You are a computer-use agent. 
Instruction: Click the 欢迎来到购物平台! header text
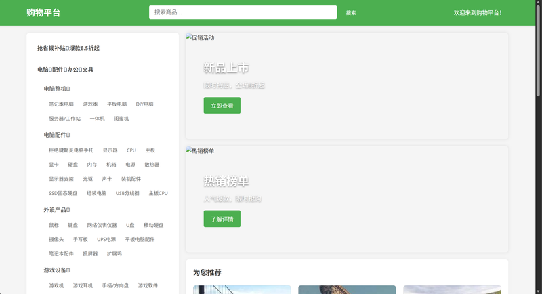(x=478, y=13)
